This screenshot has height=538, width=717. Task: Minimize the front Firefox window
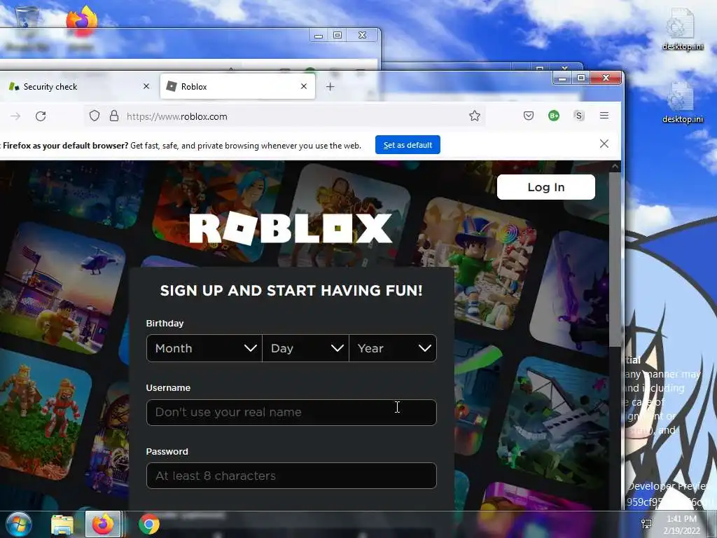(x=562, y=78)
